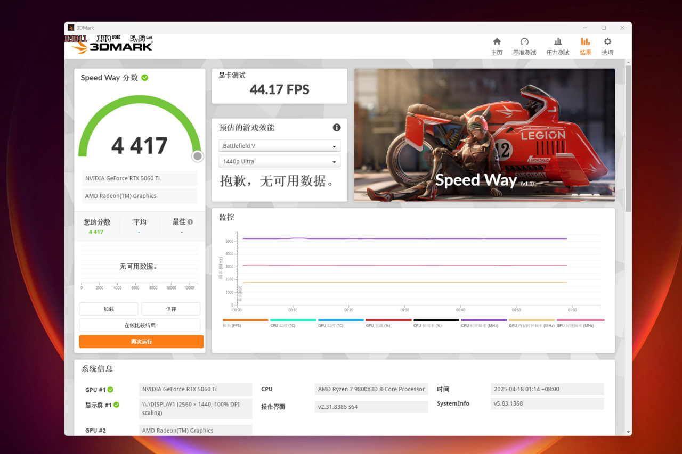
Task: Click the yellow GPU memory clock line in the chart
Action: coord(405,282)
